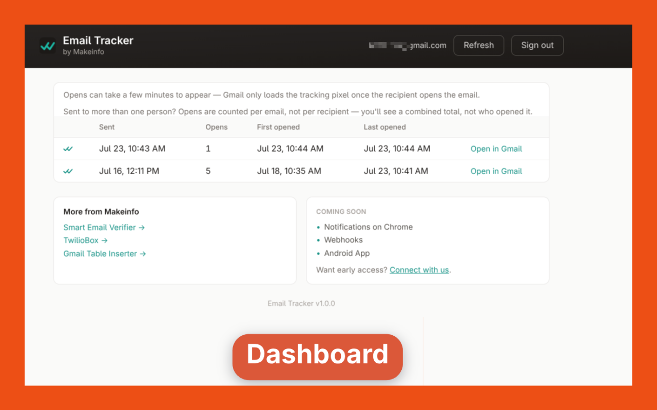The width and height of the screenshot is (657, 410).
Task: Click the Android App list item
Action: [347, 253]
